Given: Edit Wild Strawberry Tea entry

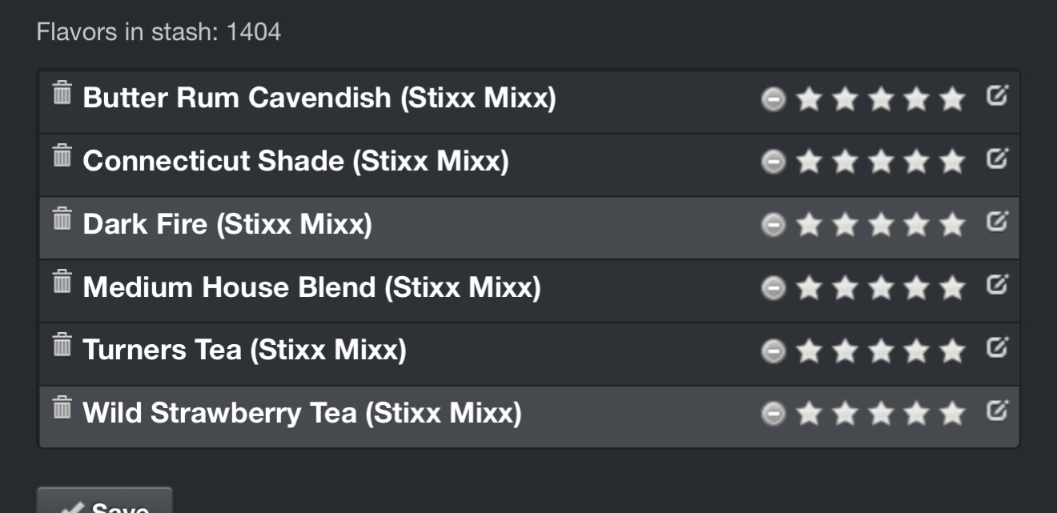Looking at the screenshot, I should [996, 411].
